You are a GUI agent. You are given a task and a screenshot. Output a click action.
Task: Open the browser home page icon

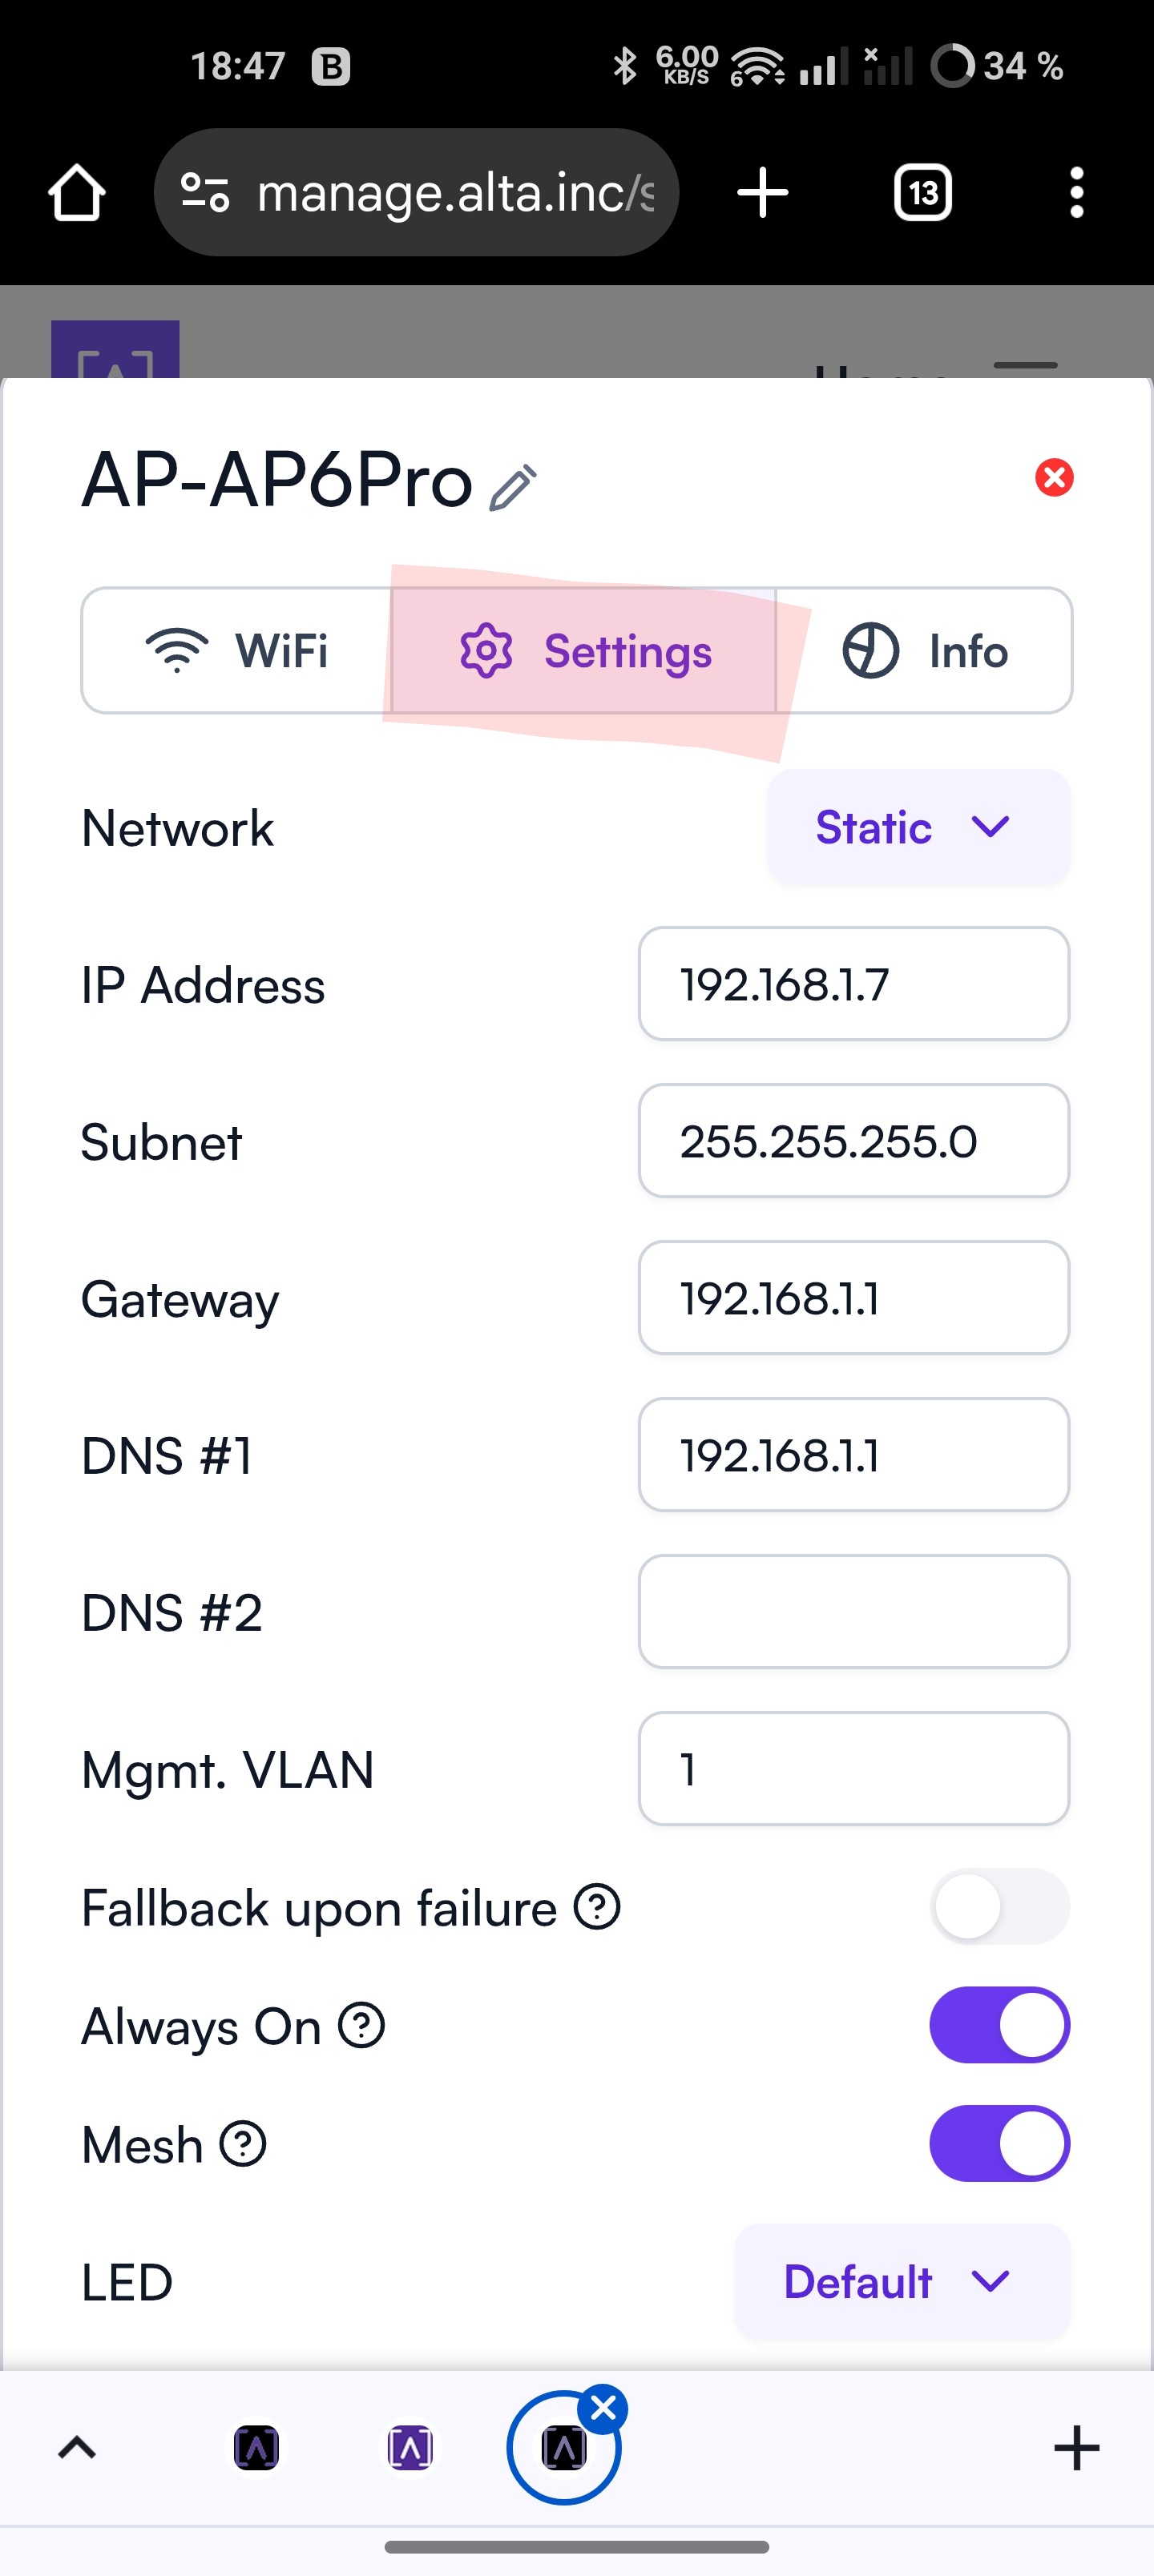77,192
